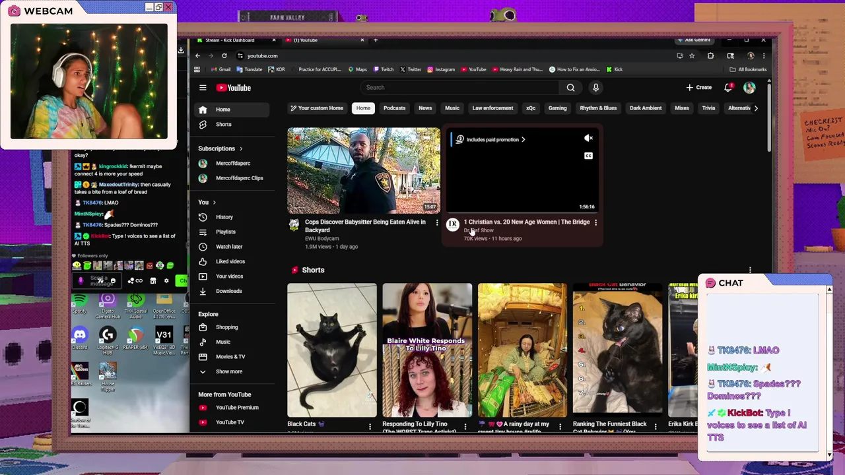Open browser extensions puzzle icon
Screen dimensions: 845x475
710,55
